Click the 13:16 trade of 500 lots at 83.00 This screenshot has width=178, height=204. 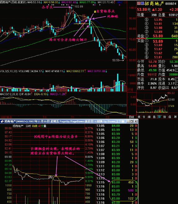point(117,190)
